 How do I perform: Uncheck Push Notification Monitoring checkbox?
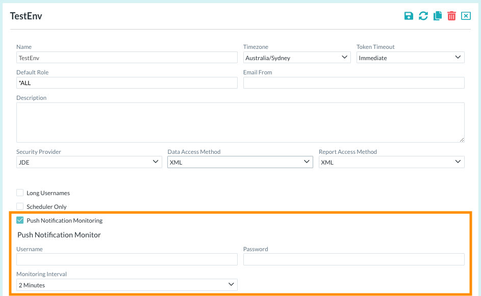pyautogui.click(x=20, y=220)
